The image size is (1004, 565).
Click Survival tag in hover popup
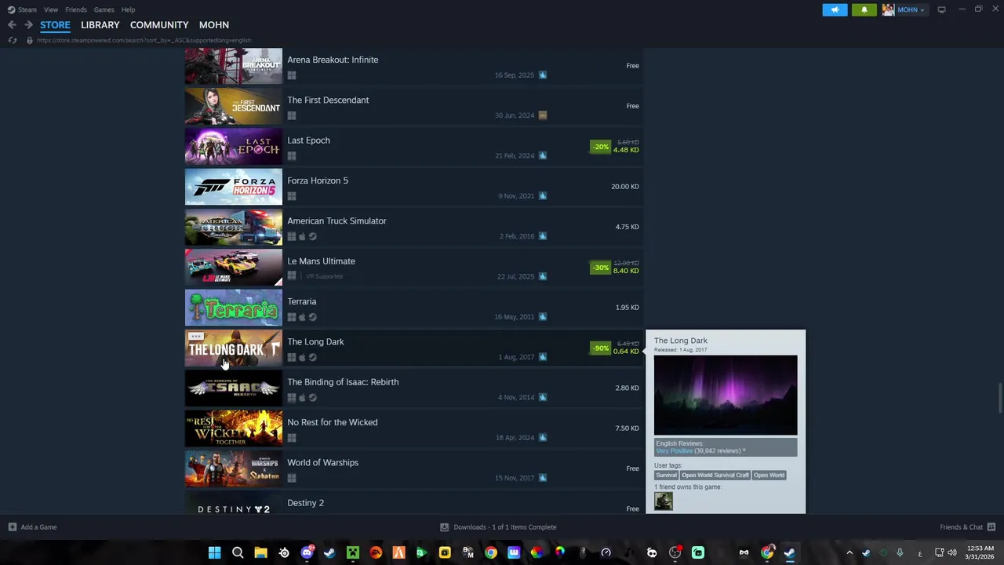point(666,476)
